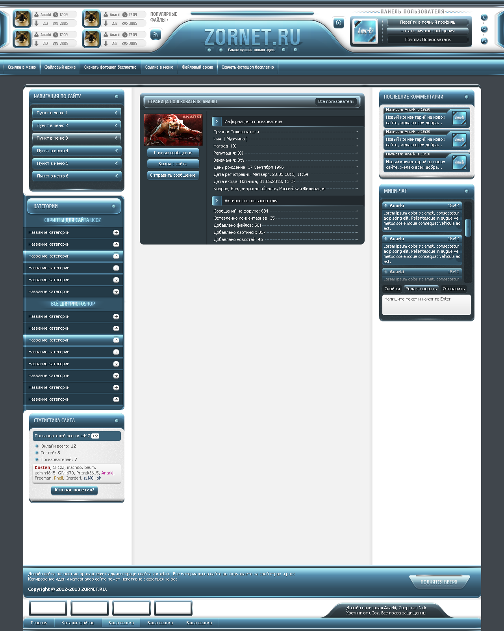Open Перейти в полный профиль
Image resolution: width=504 pixels, height=631 pixels.
click(428, 22)
